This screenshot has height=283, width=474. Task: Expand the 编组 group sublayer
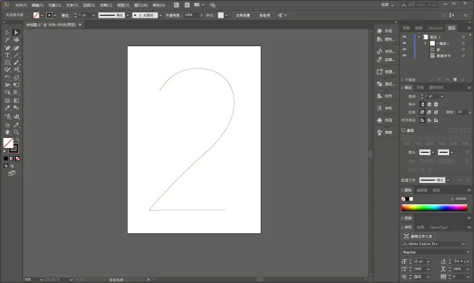click(x=425, y=43)
